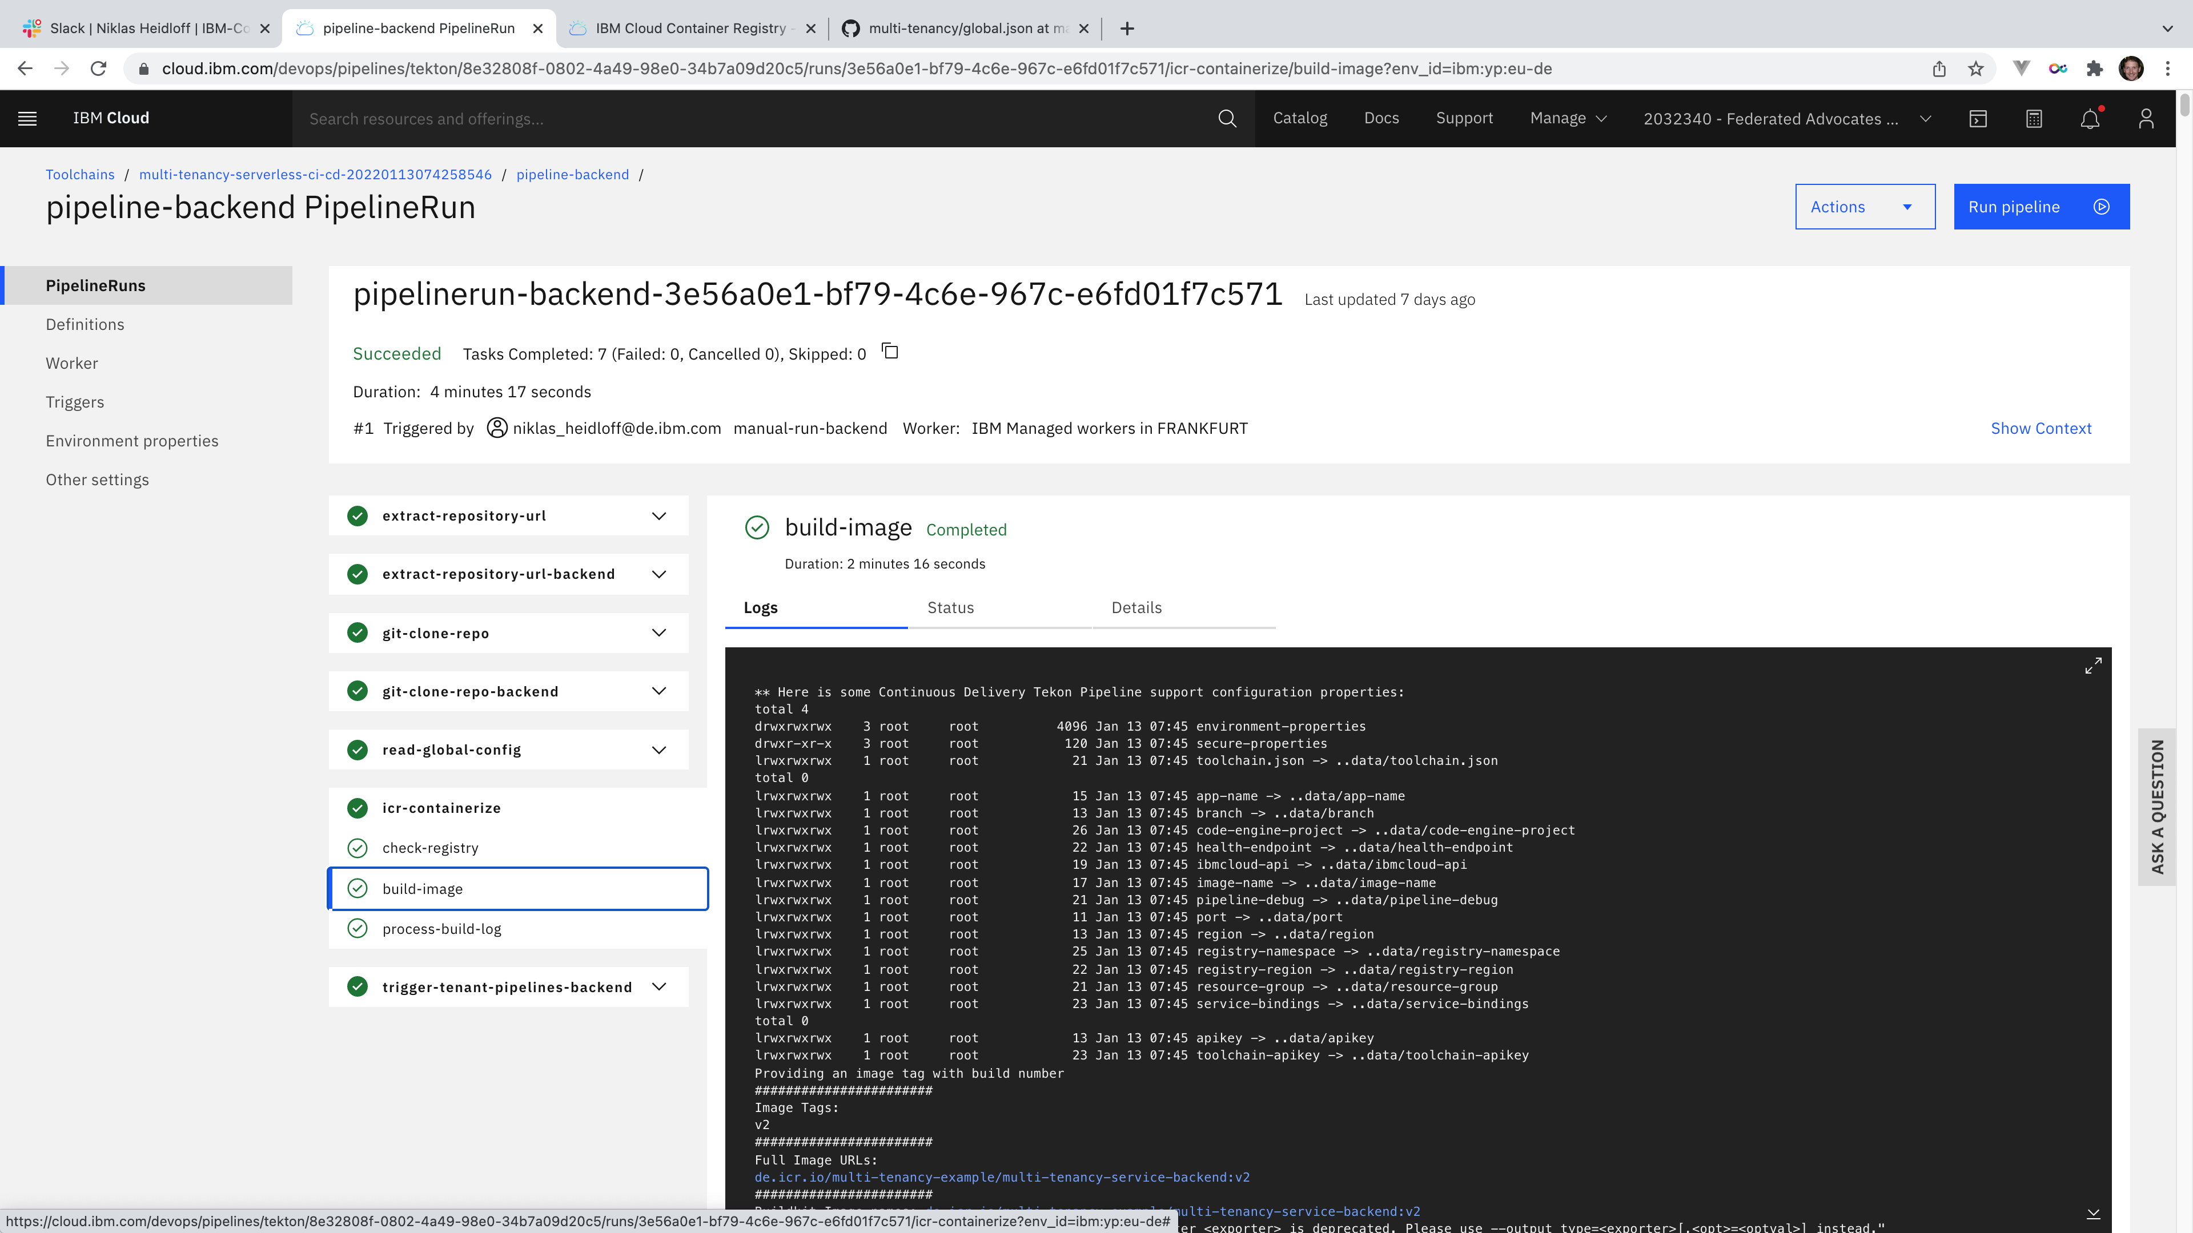Expand the extract-repository-url task
This screenshot has width=2193, height=1233.
(x=658, y=515)
